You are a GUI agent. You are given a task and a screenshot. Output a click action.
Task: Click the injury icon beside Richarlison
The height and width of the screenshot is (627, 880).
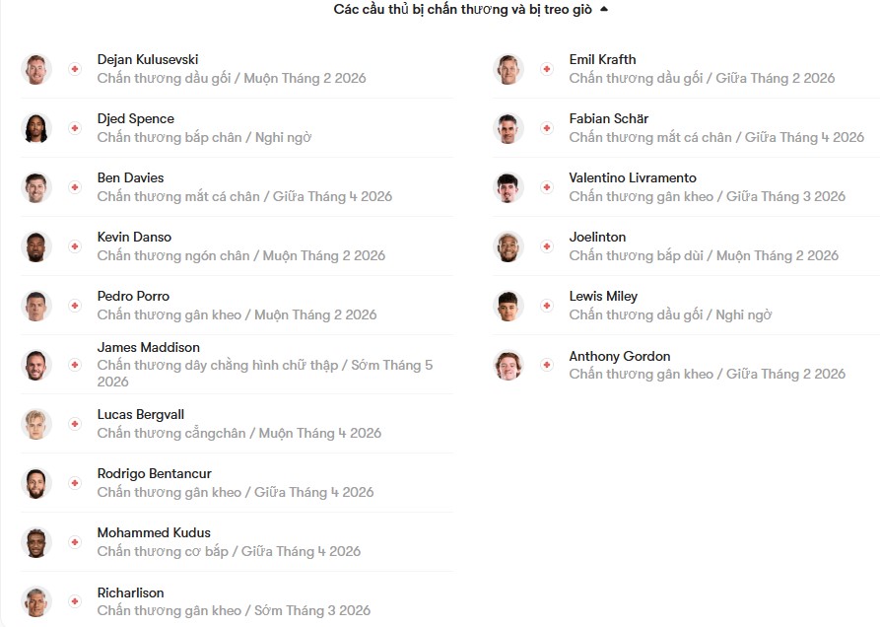[x=75, y=601]
